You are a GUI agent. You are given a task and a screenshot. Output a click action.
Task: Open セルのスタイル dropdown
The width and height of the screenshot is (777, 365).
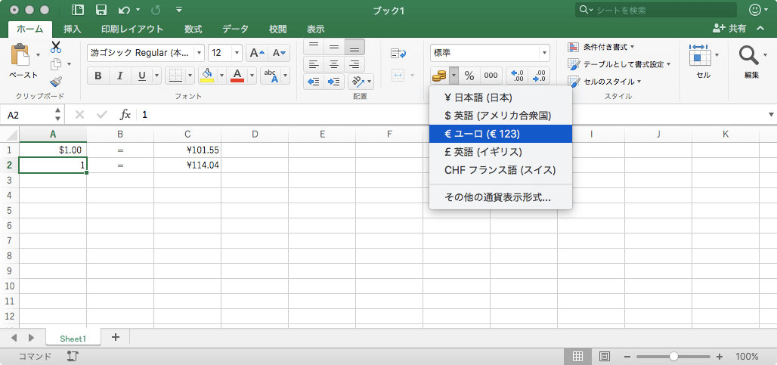pos(605,81)
